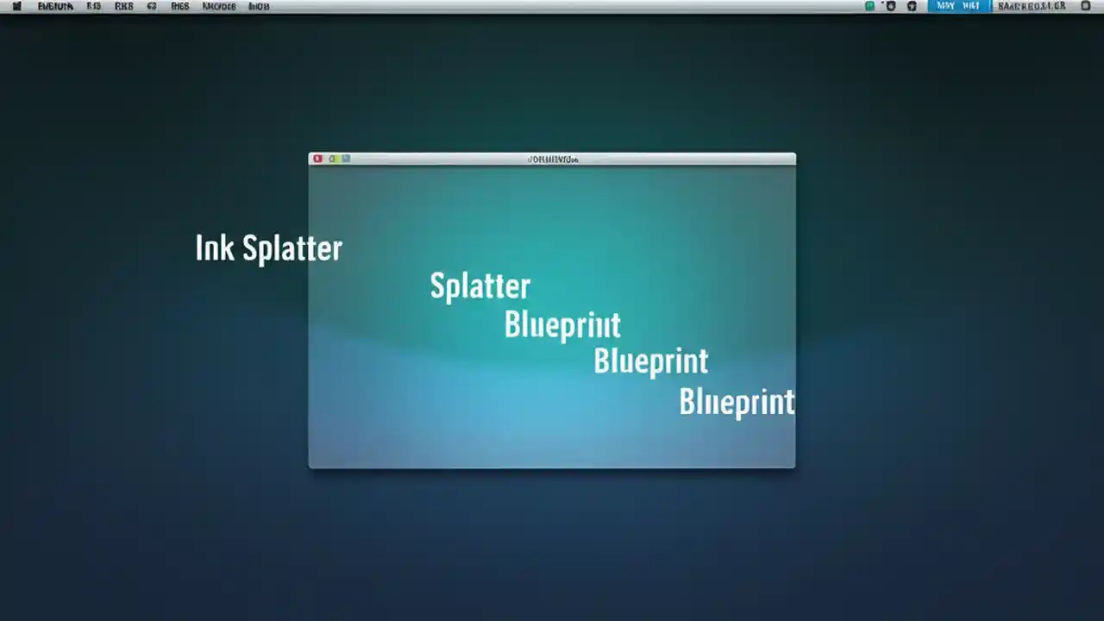Click the red window control button

click(317, 159)
